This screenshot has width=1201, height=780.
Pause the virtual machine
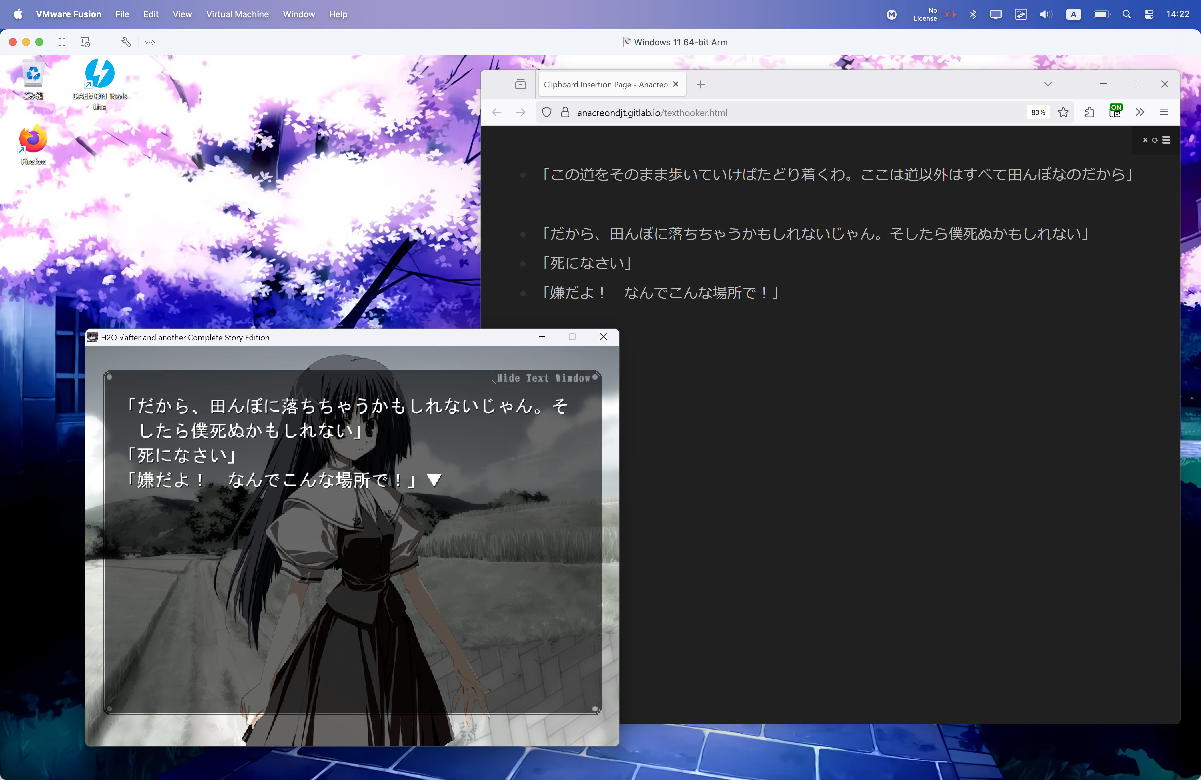coord(62,42)
